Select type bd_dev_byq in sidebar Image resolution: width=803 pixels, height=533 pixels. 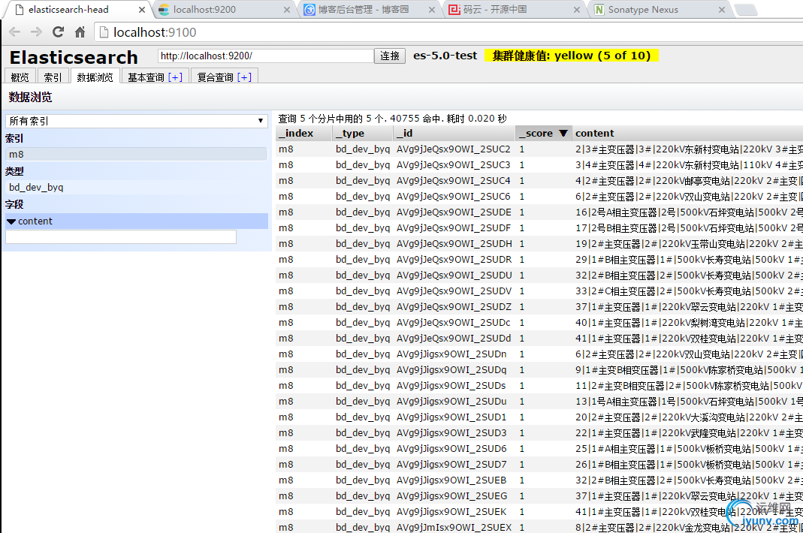coord(136,188)
